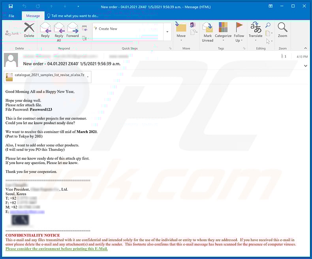Click the '4:13 PM' received time
This screenshot has height=259, width=312.
302,57
